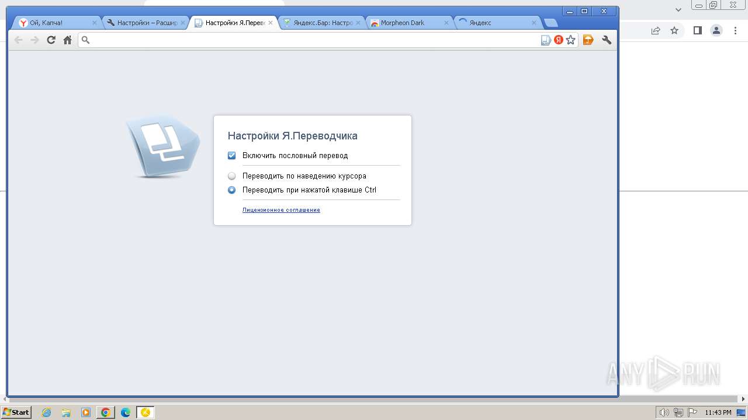Switch to 'Яндекс.Бар: Настро' tab

pyautogui.click(x=321, y=23)
